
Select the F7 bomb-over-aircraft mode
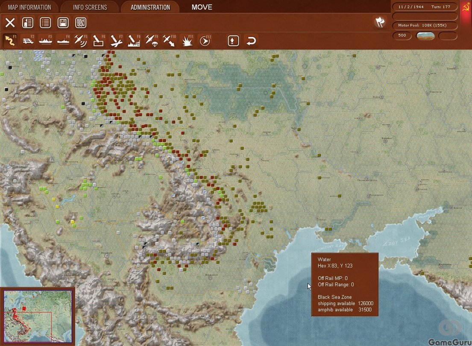coord(116,41)
